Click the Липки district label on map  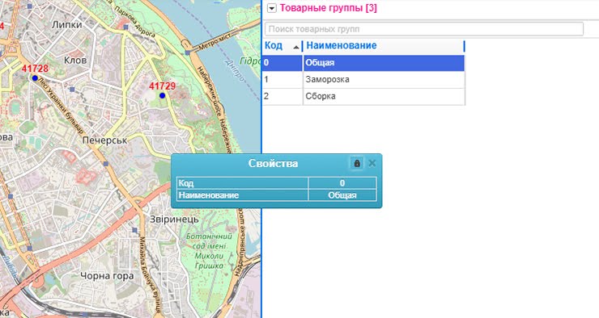(x=67, y=25)
